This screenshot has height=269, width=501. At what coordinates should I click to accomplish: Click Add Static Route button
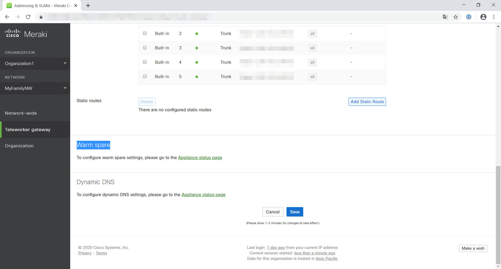pyautogui.click(x=367, y=102)
